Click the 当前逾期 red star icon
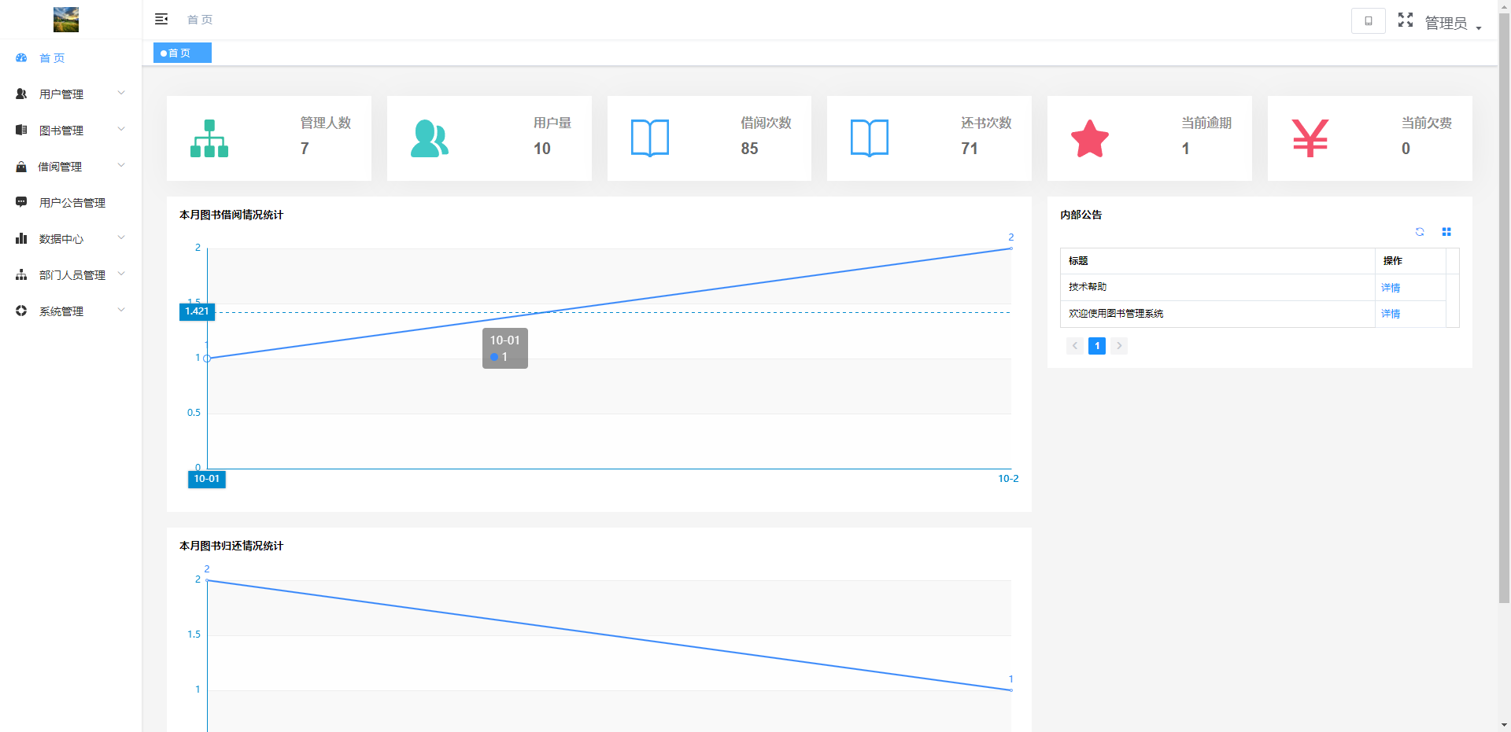The width and height of the screenshot is (1511, 732). (1089, 138)
